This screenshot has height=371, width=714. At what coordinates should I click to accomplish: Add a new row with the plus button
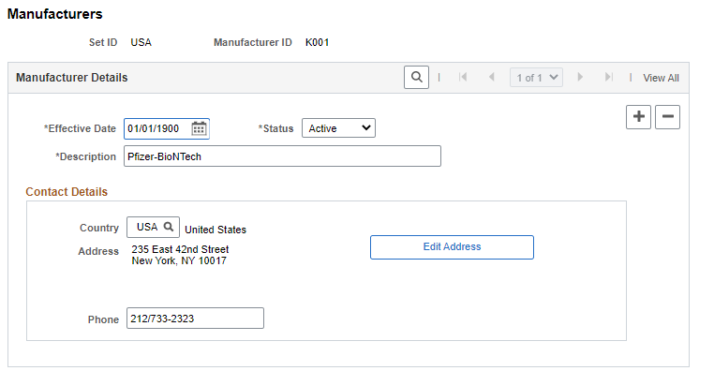(638, 117)
